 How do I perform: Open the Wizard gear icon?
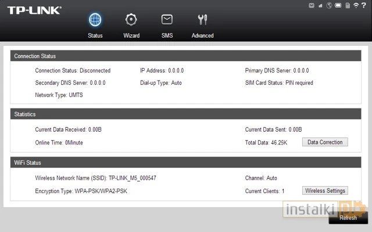click(x=131, y=20)
